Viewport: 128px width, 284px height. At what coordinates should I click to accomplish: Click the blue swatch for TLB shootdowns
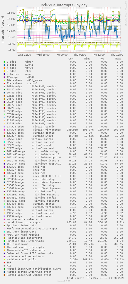(x=4, y=244)
